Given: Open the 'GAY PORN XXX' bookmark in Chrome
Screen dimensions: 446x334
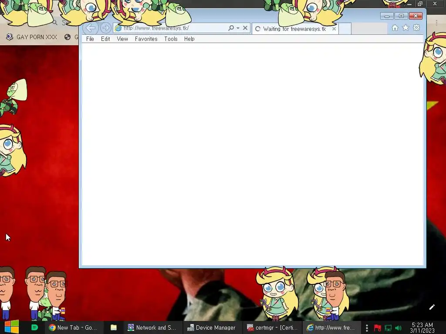Looking at the screenshot, I should click(31, 37).
